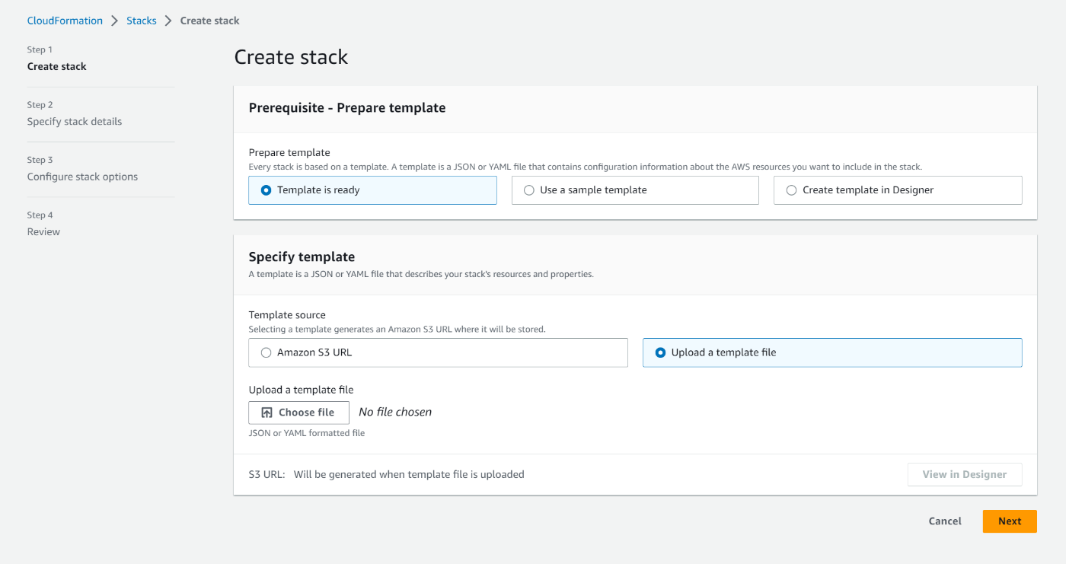Choose Create template in Designer option

click(792, 190)
